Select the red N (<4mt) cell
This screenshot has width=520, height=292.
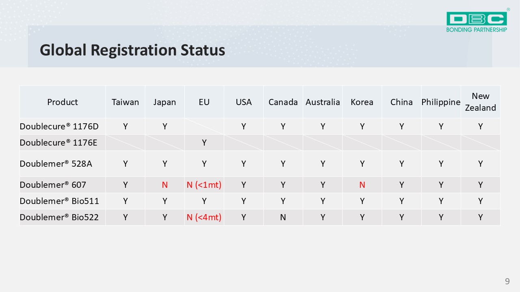click(x=204, y=217)
